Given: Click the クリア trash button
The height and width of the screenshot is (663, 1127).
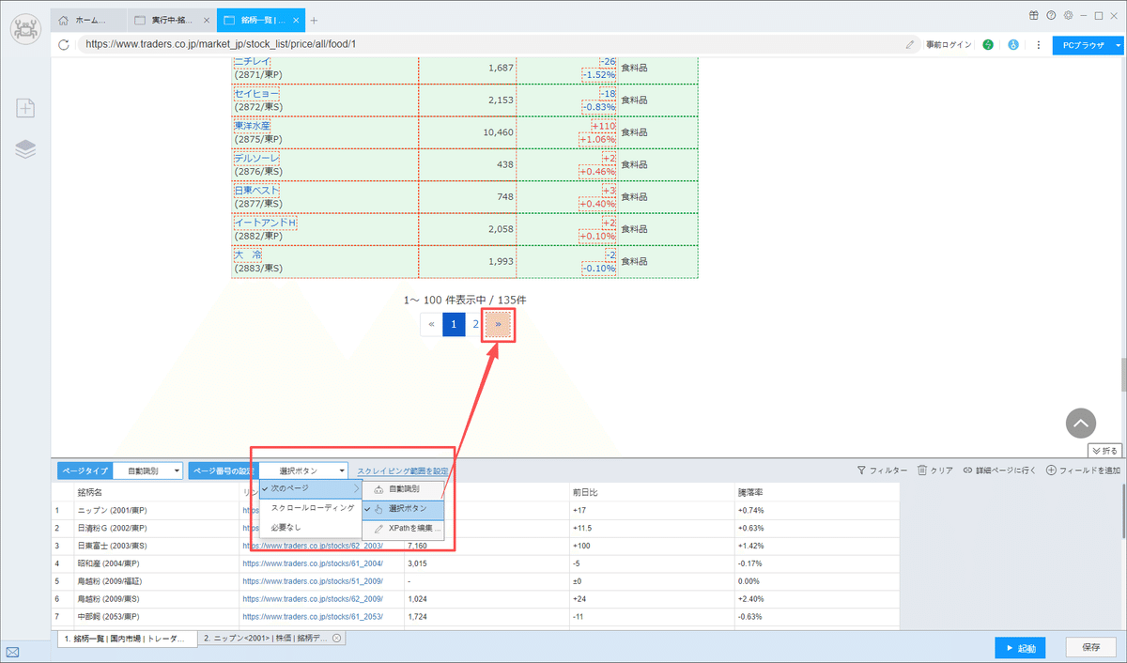Looking at the screenshot, I should coord(935,470).
